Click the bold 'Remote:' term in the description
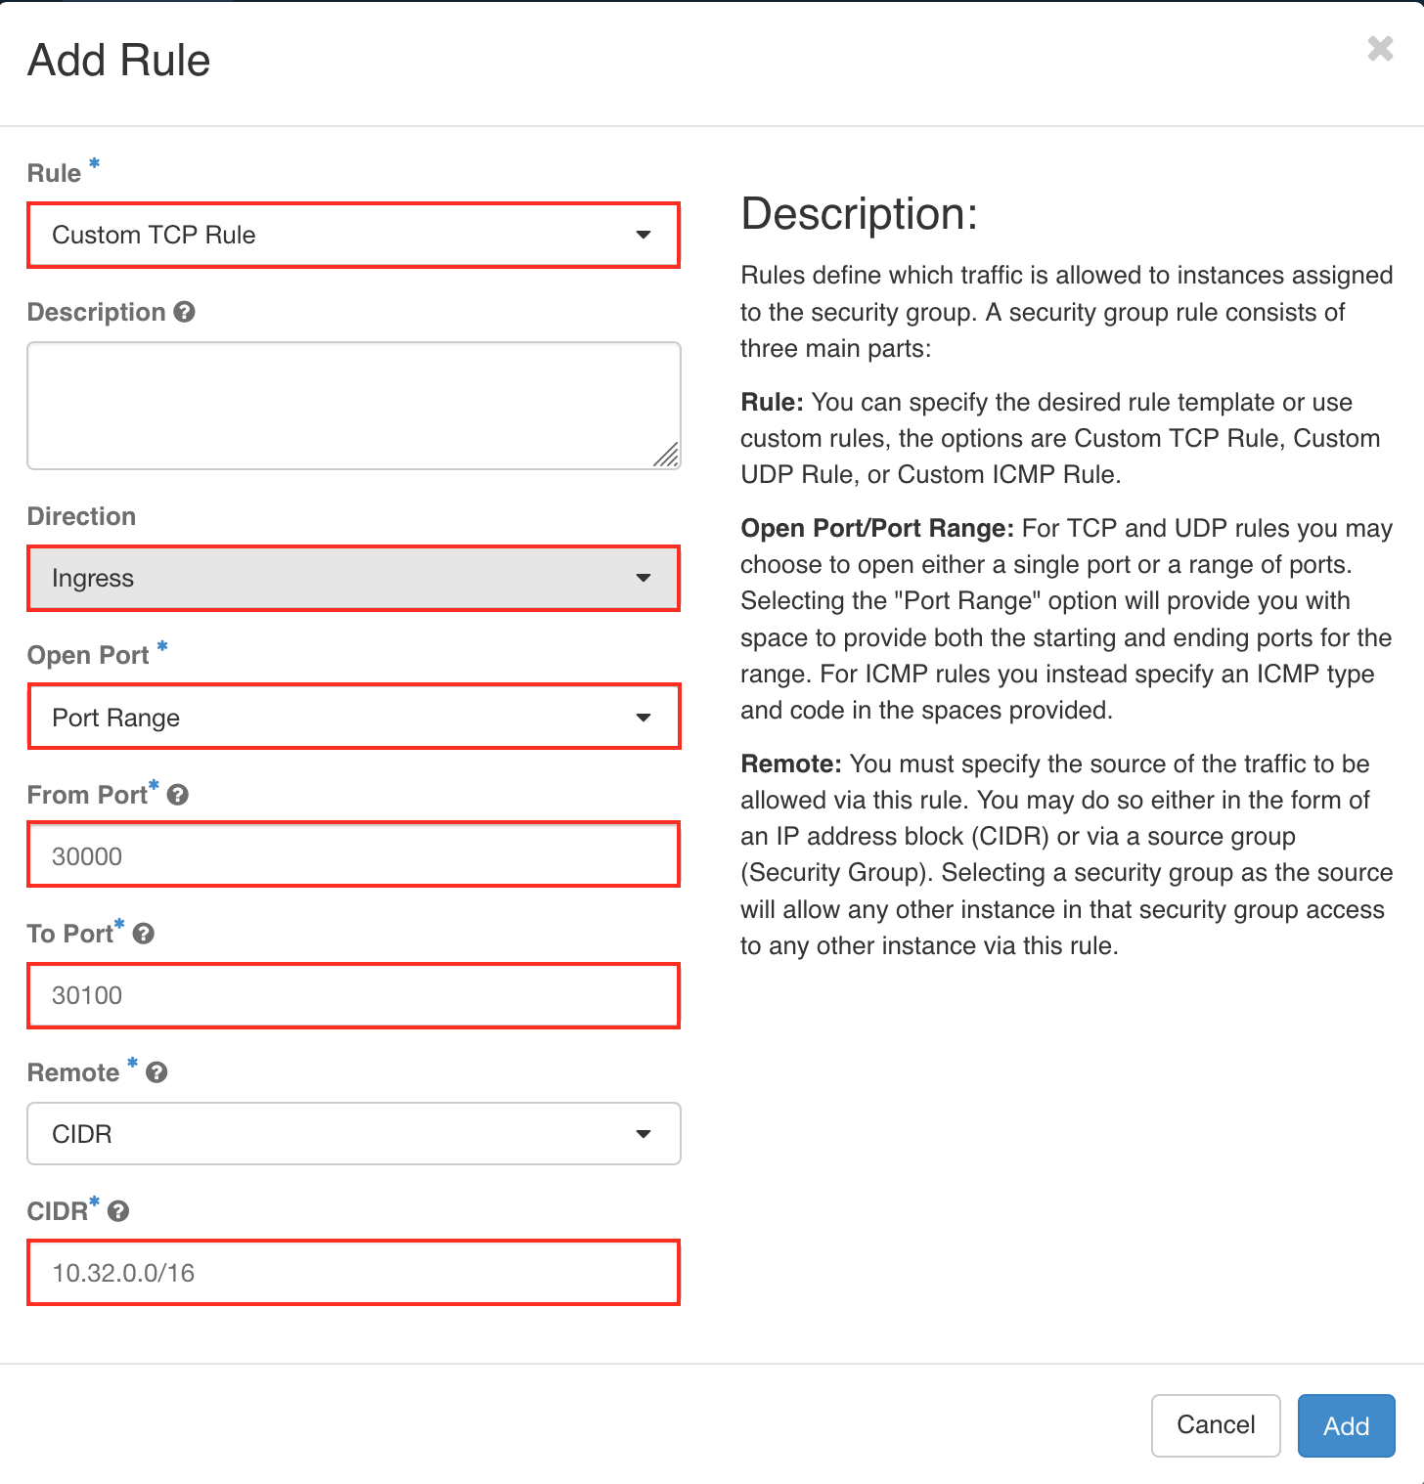 [x=790, y=764]
